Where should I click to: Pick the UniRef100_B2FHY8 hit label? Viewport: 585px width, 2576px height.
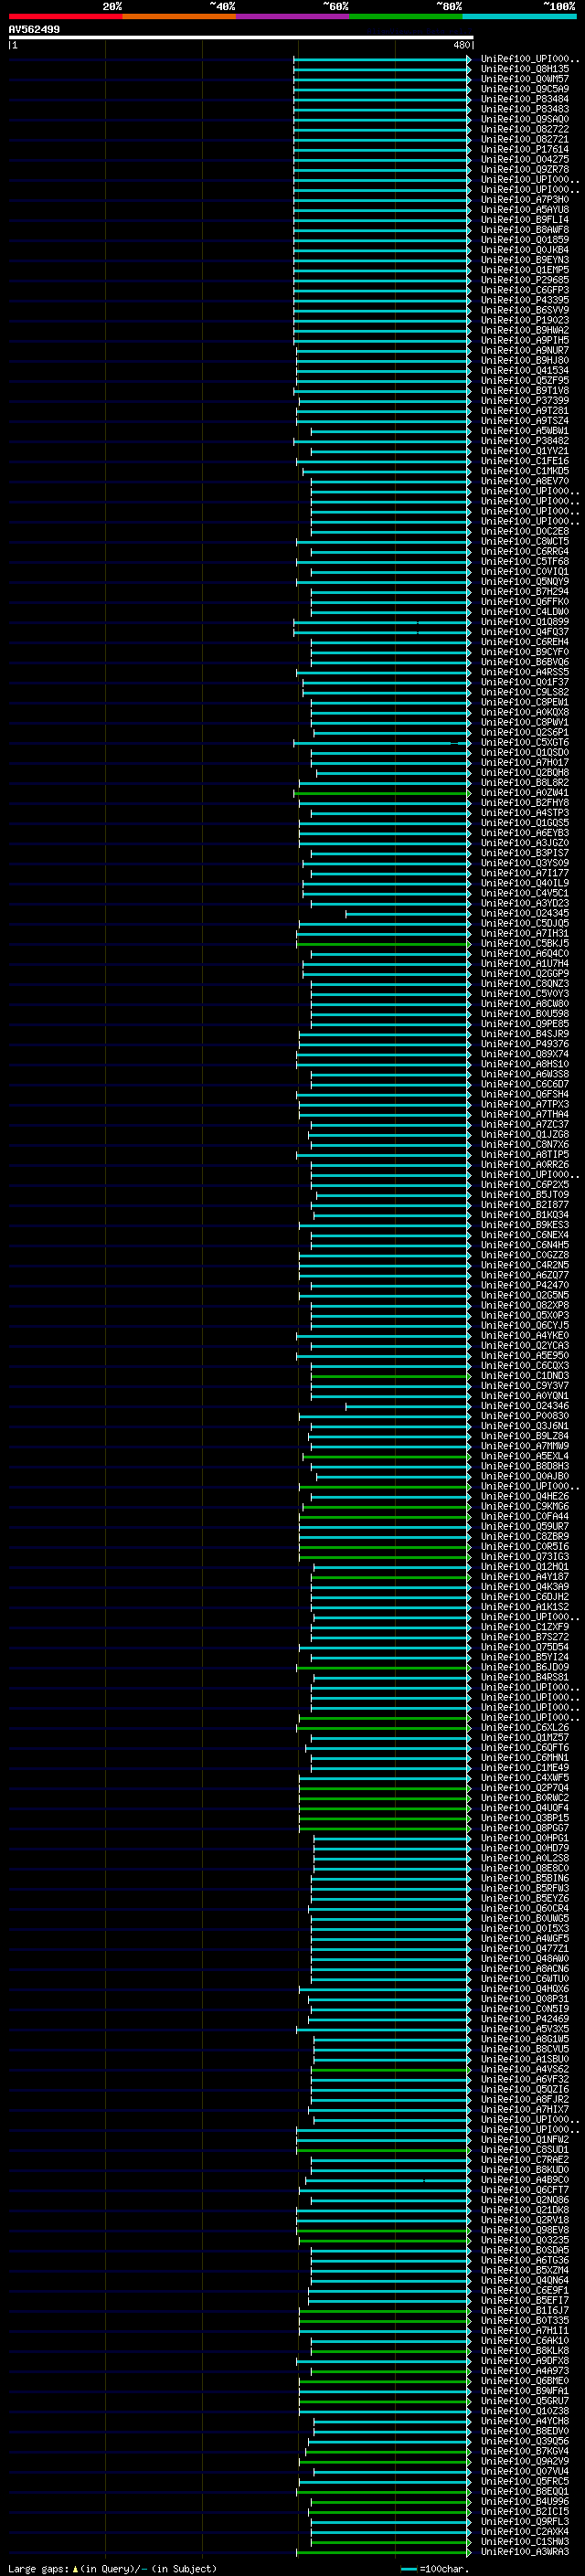pos(525,803)
